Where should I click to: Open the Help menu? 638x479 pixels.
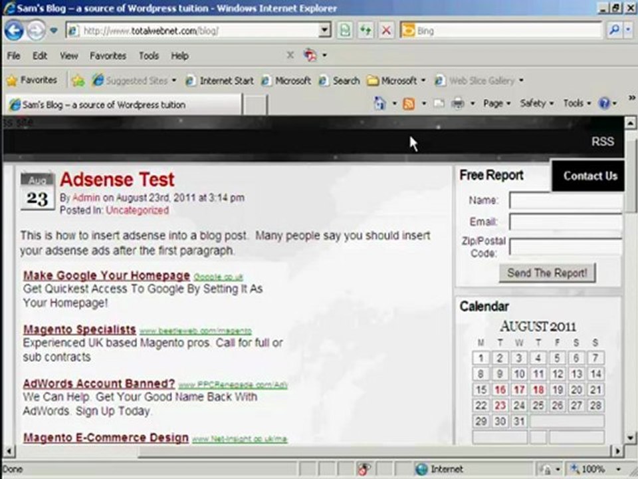[179, 56]
